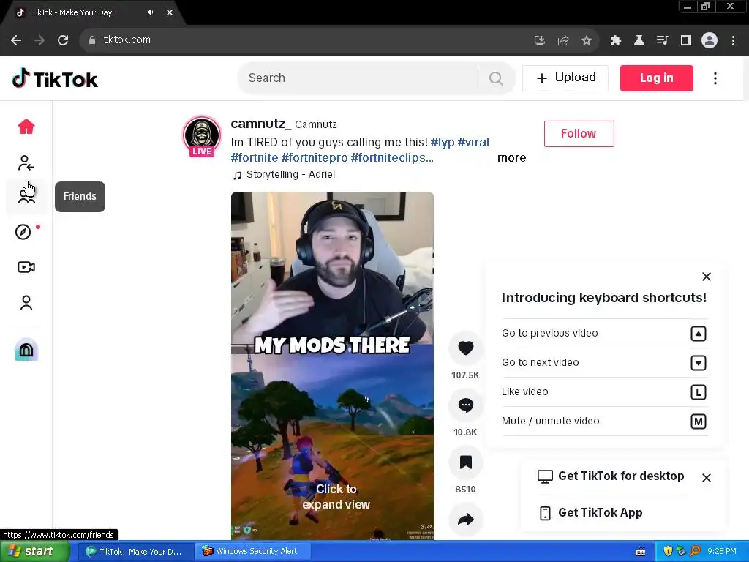Go back in browser
The image size is (749, 562).
pyautogui.click(x=16, y=40)
